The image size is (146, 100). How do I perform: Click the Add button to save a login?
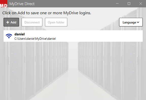pos(11,22)
